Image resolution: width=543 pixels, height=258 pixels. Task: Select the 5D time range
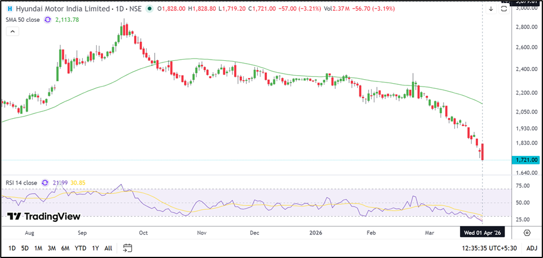click(x=25, y=248)
